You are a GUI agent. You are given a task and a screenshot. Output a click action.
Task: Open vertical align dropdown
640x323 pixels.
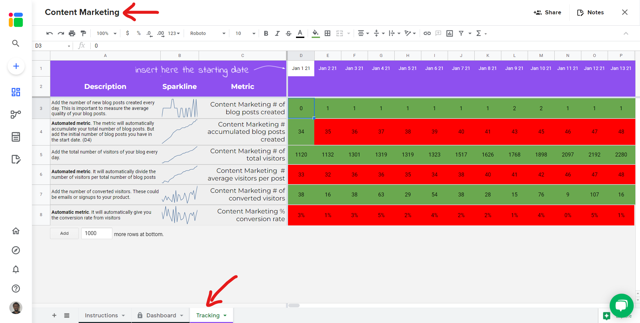(379, 33)
